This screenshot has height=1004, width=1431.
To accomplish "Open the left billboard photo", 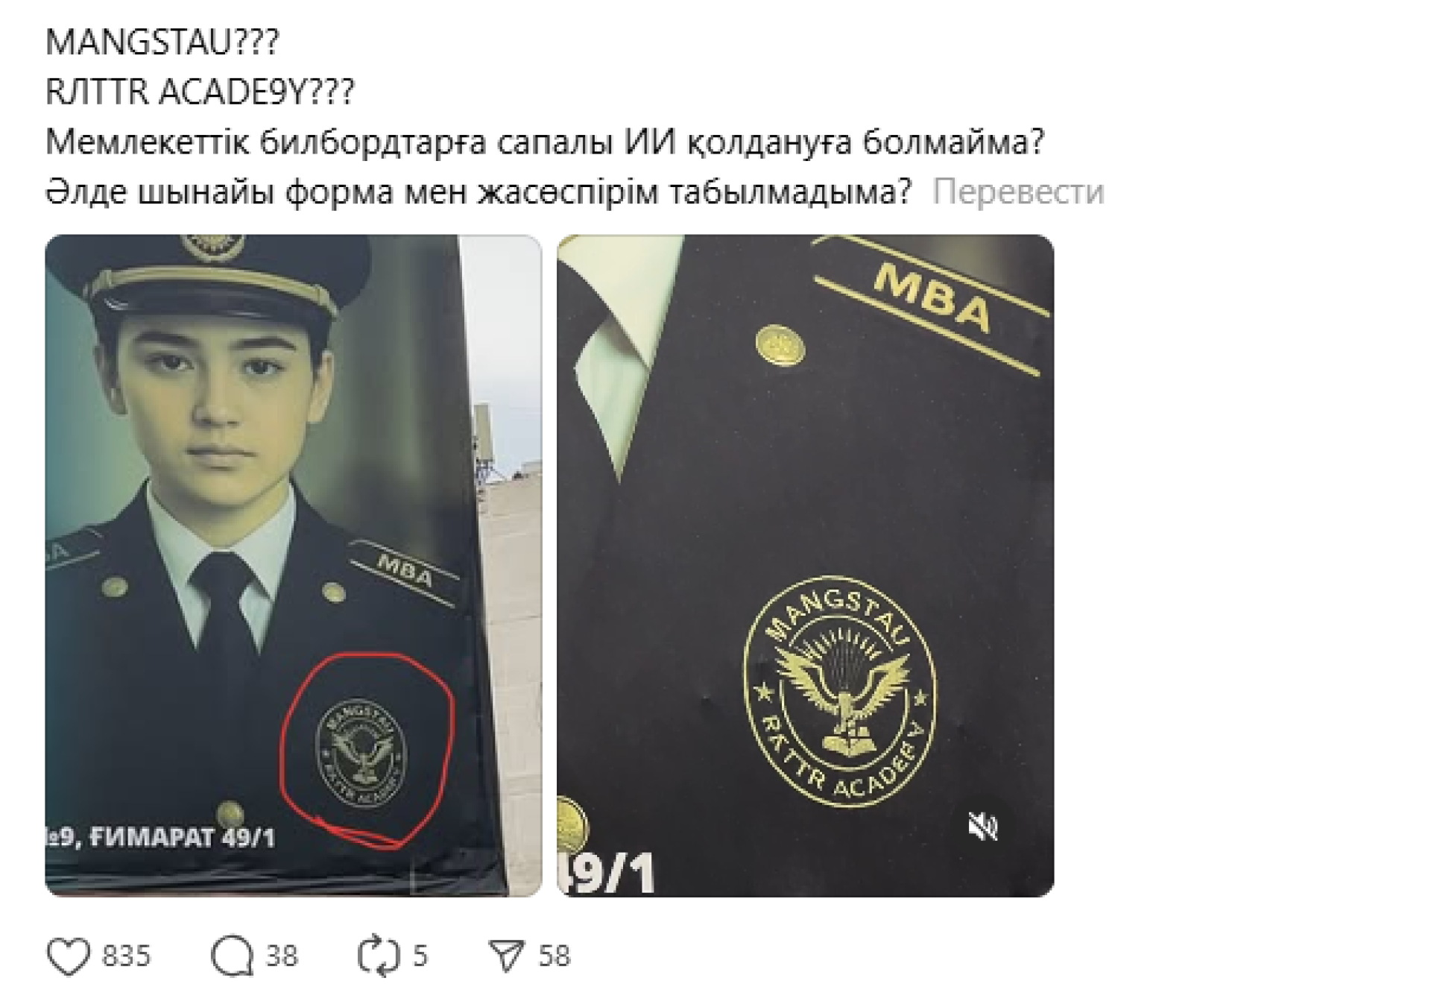I will [x=293, y=565].
